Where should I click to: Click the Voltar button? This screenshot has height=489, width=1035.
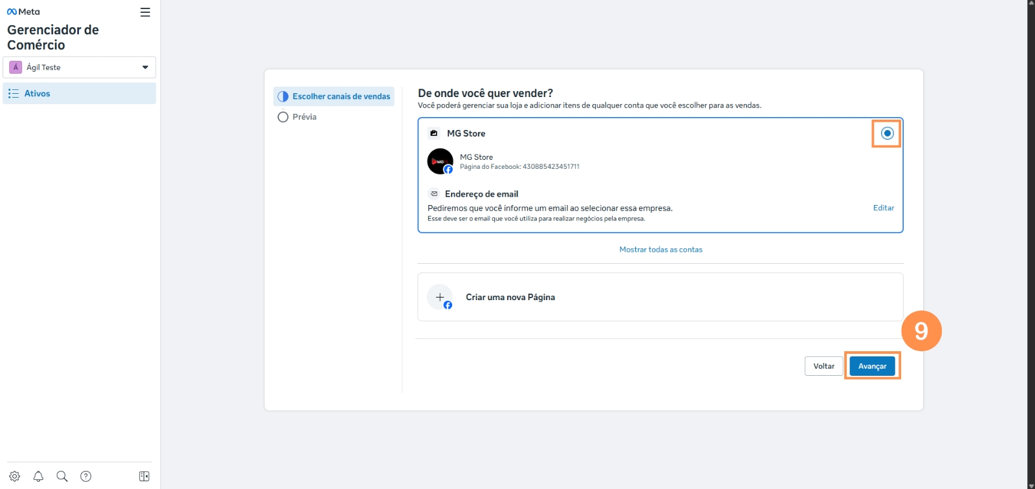pyautogui.click(x=823, y=366)
